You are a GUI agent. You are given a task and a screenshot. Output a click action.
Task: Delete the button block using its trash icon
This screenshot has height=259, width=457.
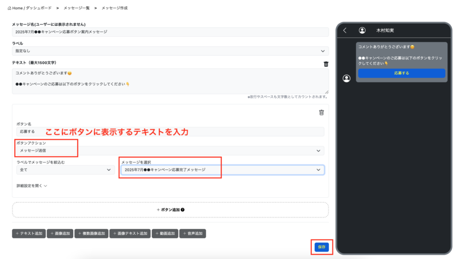pos(321,113)
